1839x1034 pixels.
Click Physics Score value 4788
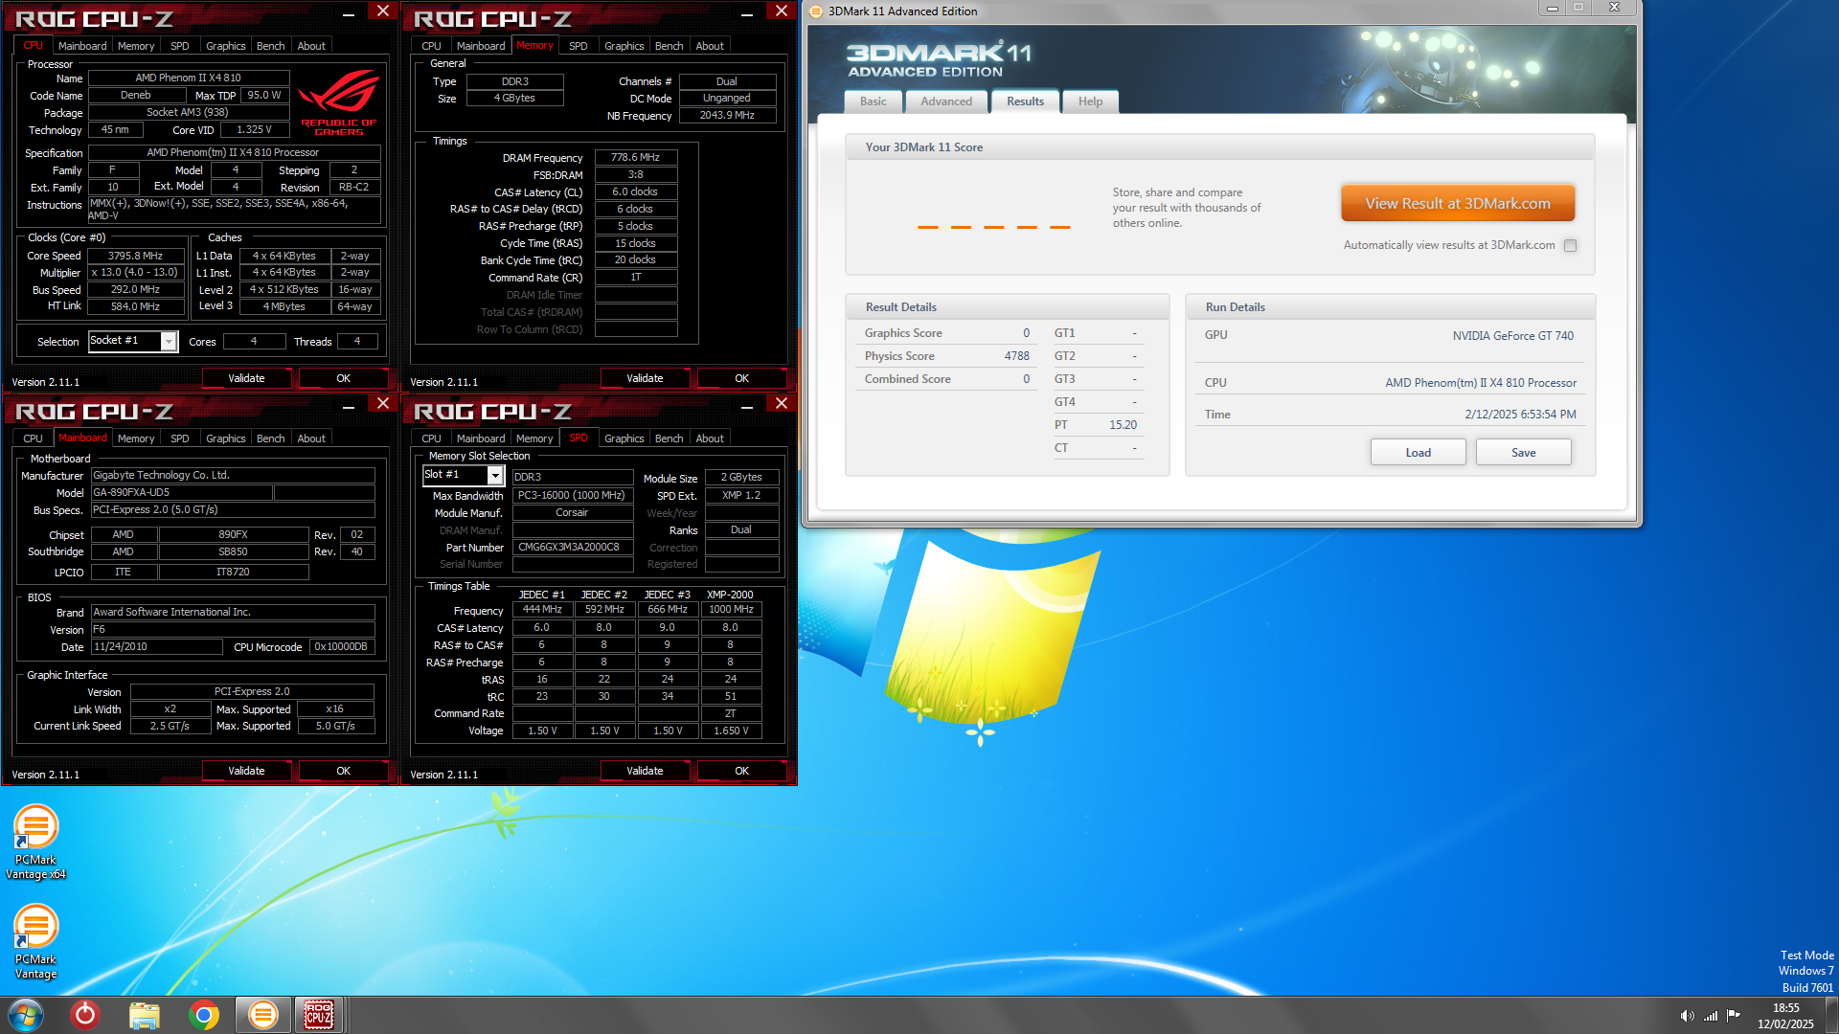[1016, 356]
